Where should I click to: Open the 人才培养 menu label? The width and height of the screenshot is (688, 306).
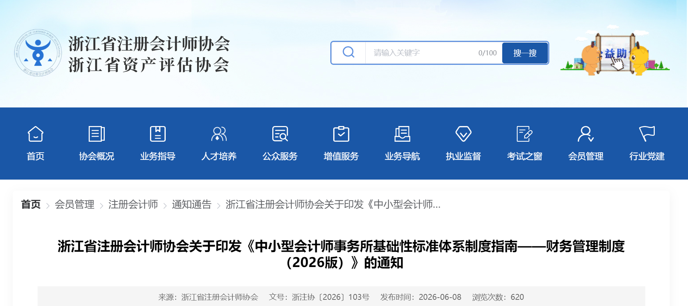point(219,156)
